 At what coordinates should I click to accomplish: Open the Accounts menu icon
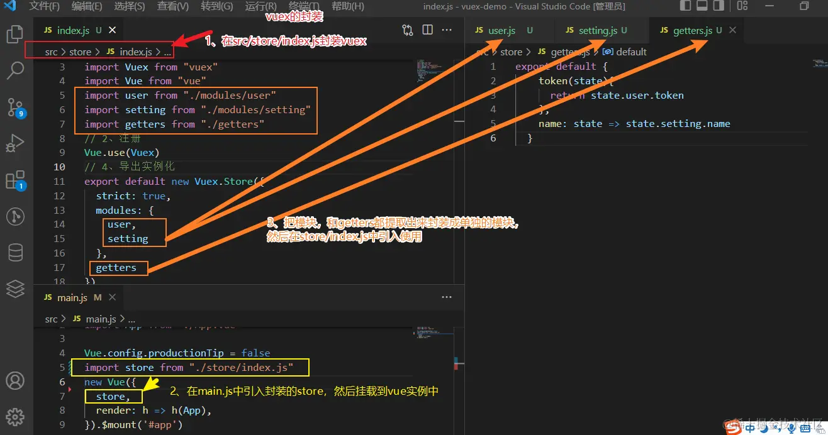(x=14, y=381)
